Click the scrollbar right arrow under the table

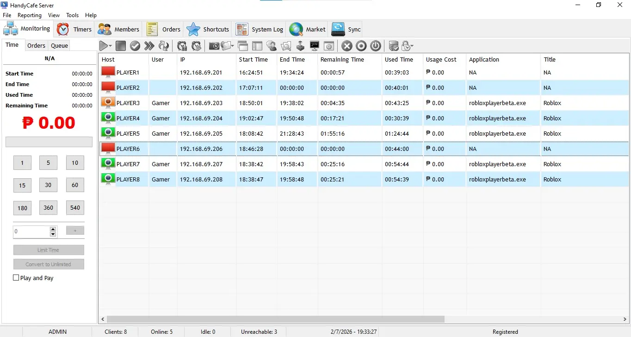point(625,319)
